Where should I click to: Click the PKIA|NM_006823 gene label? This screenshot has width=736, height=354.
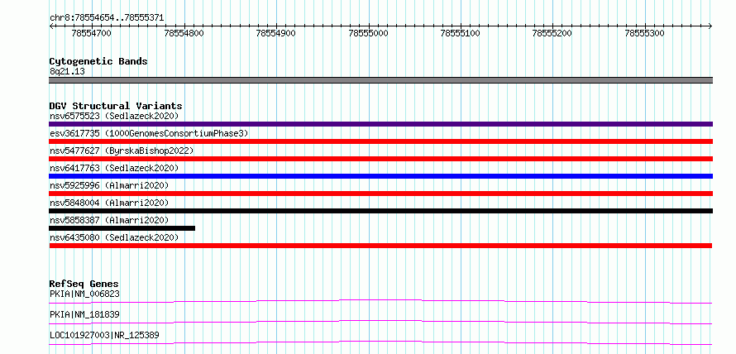84,294
